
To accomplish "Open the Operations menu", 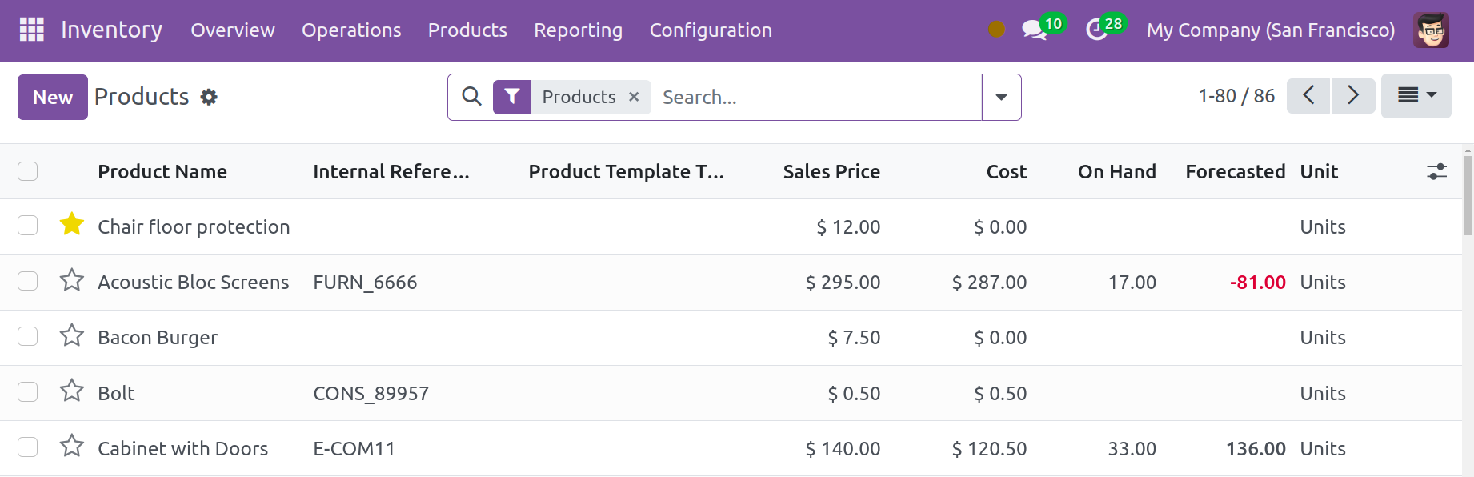I will 351,30.
